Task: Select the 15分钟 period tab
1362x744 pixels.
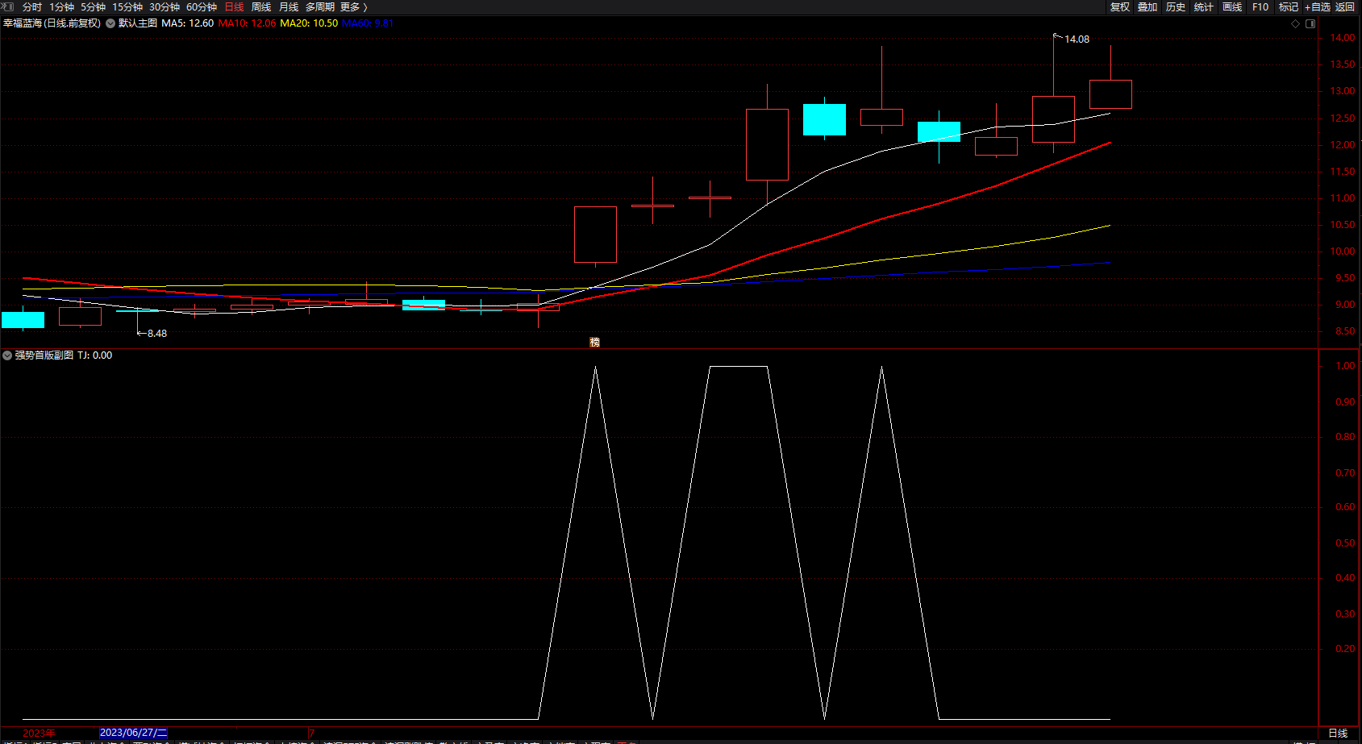Action: pos(127,7)
